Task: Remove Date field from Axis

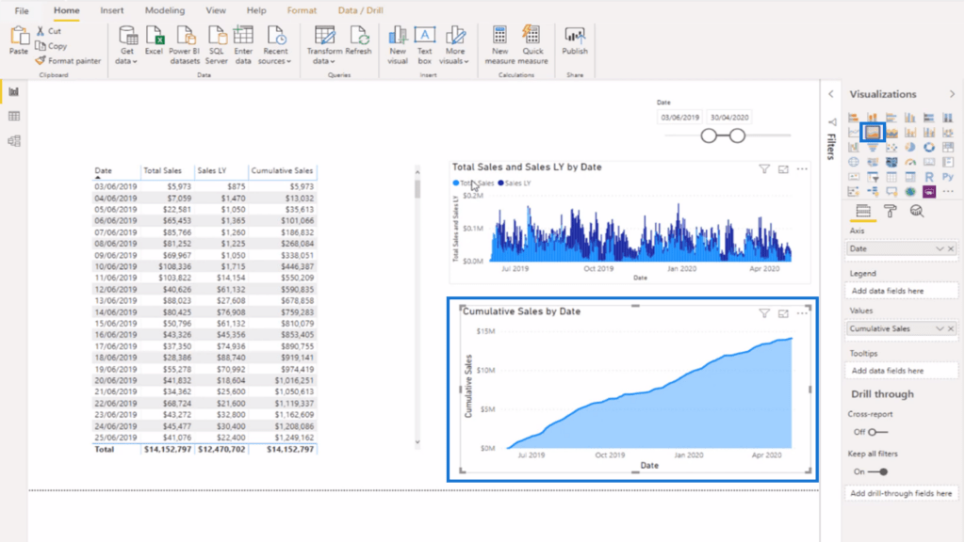Action: (x=951, y=248)
